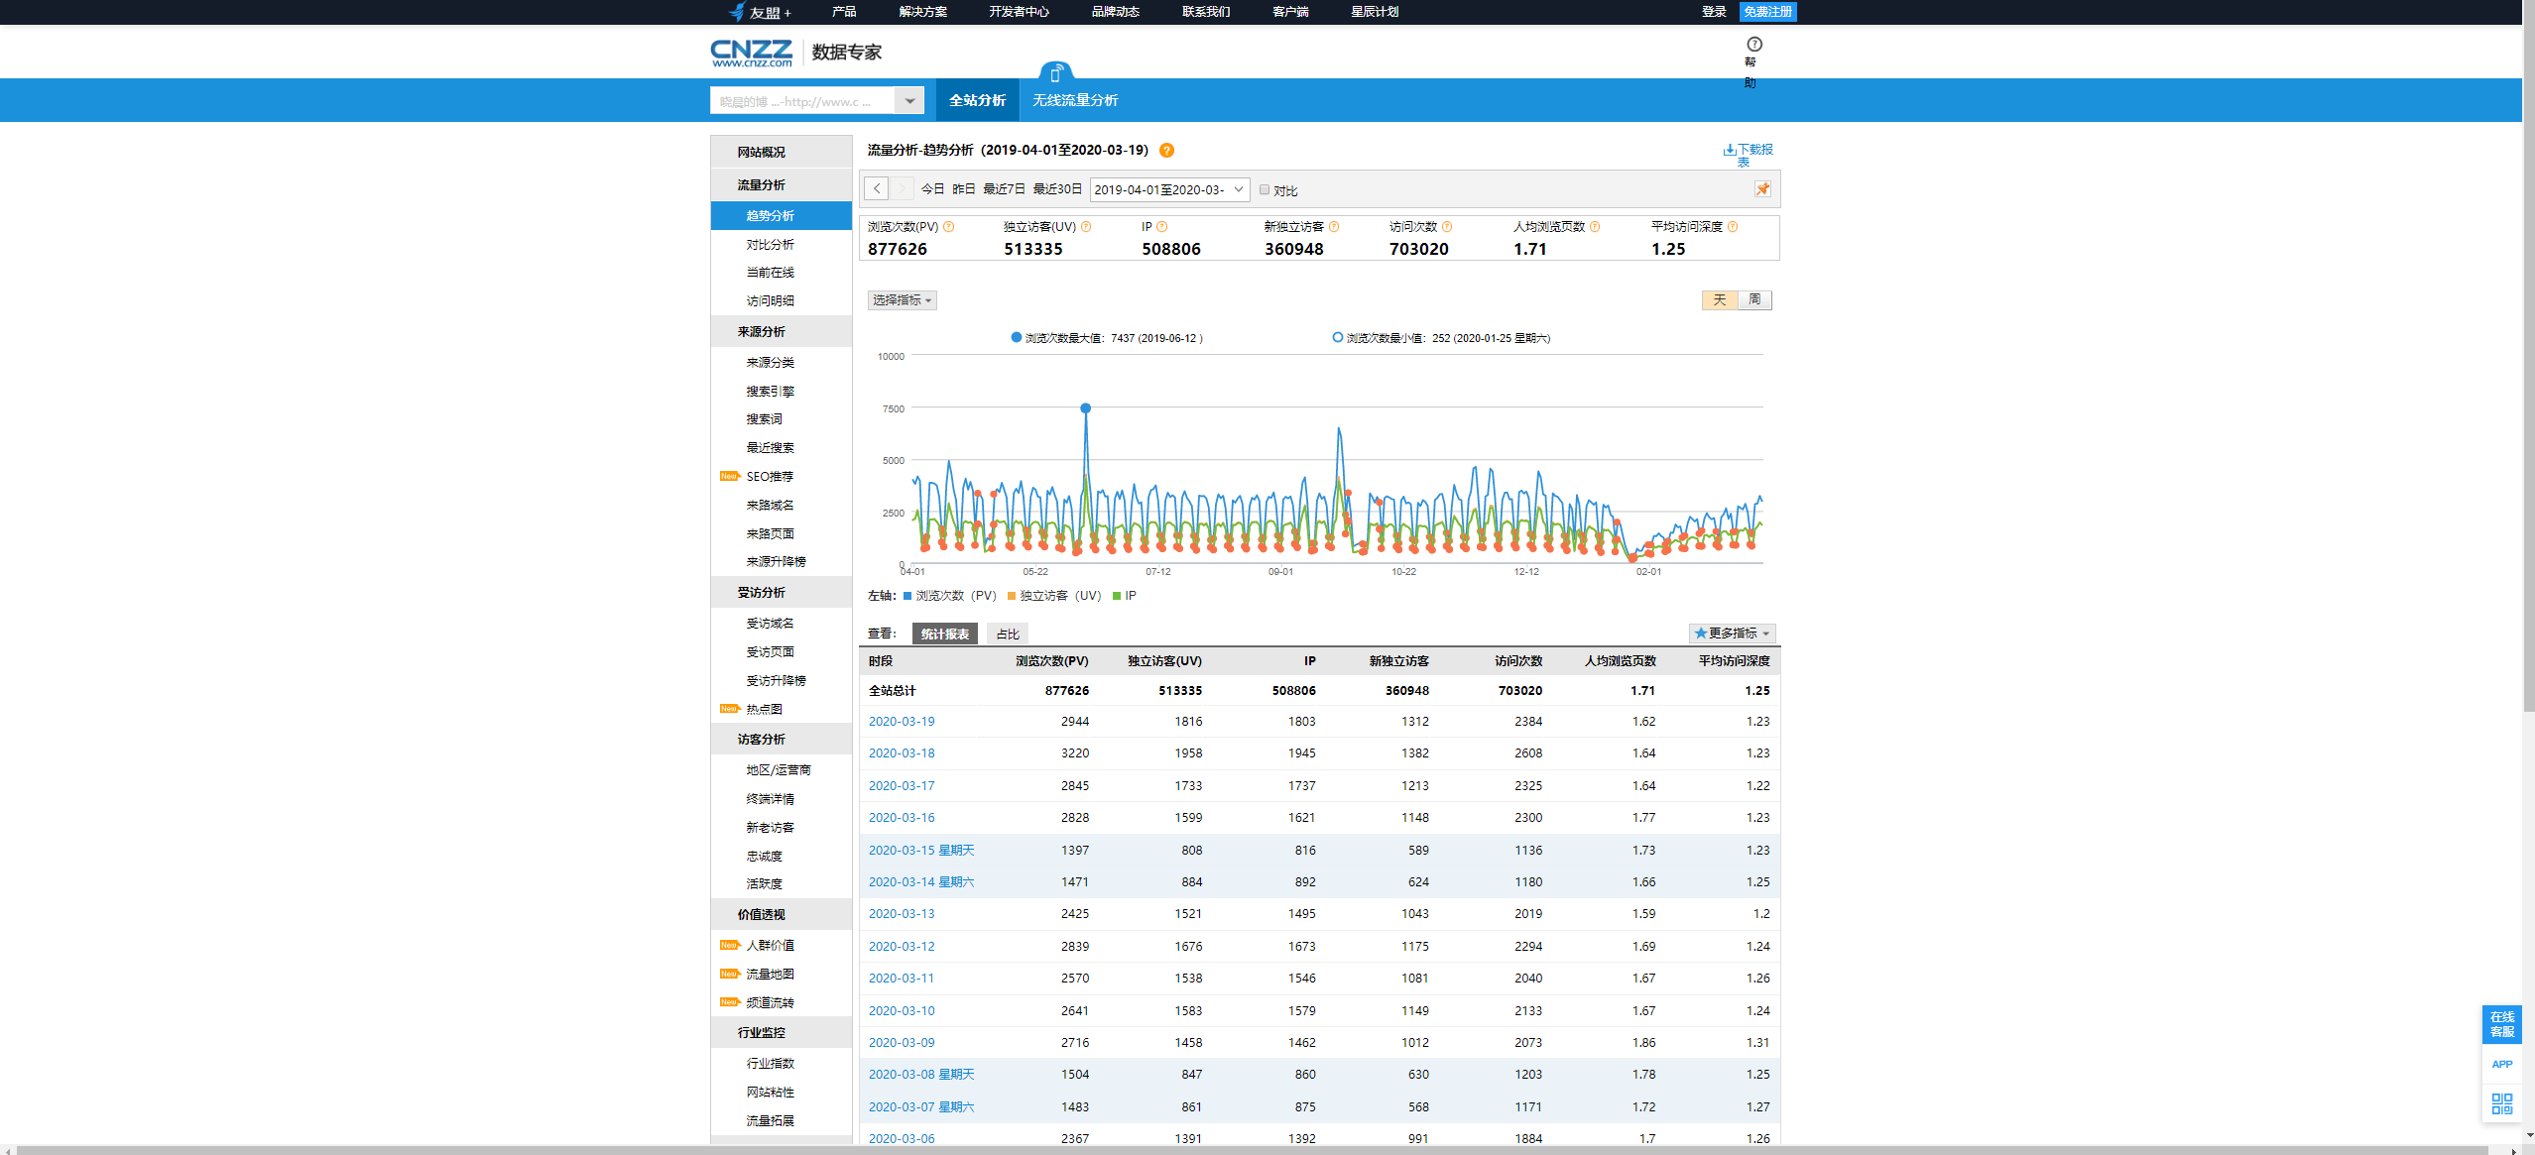Click the mobile phone icon above 无线流量分析

pos(1055,73)
